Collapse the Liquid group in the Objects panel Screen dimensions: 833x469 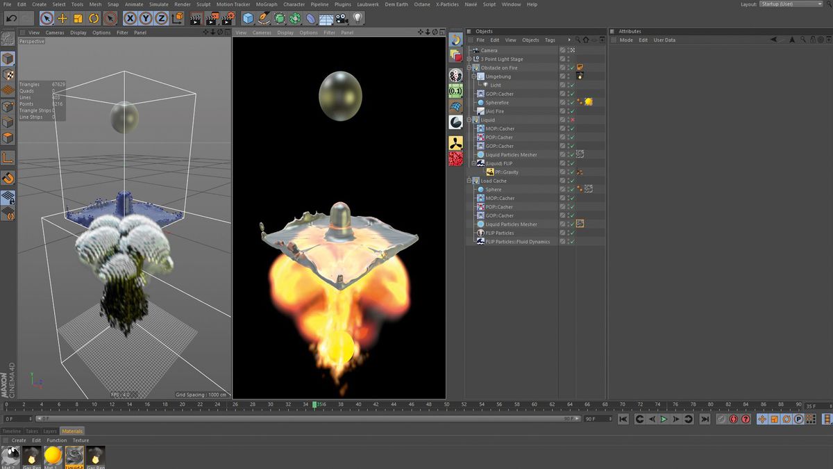471,120
